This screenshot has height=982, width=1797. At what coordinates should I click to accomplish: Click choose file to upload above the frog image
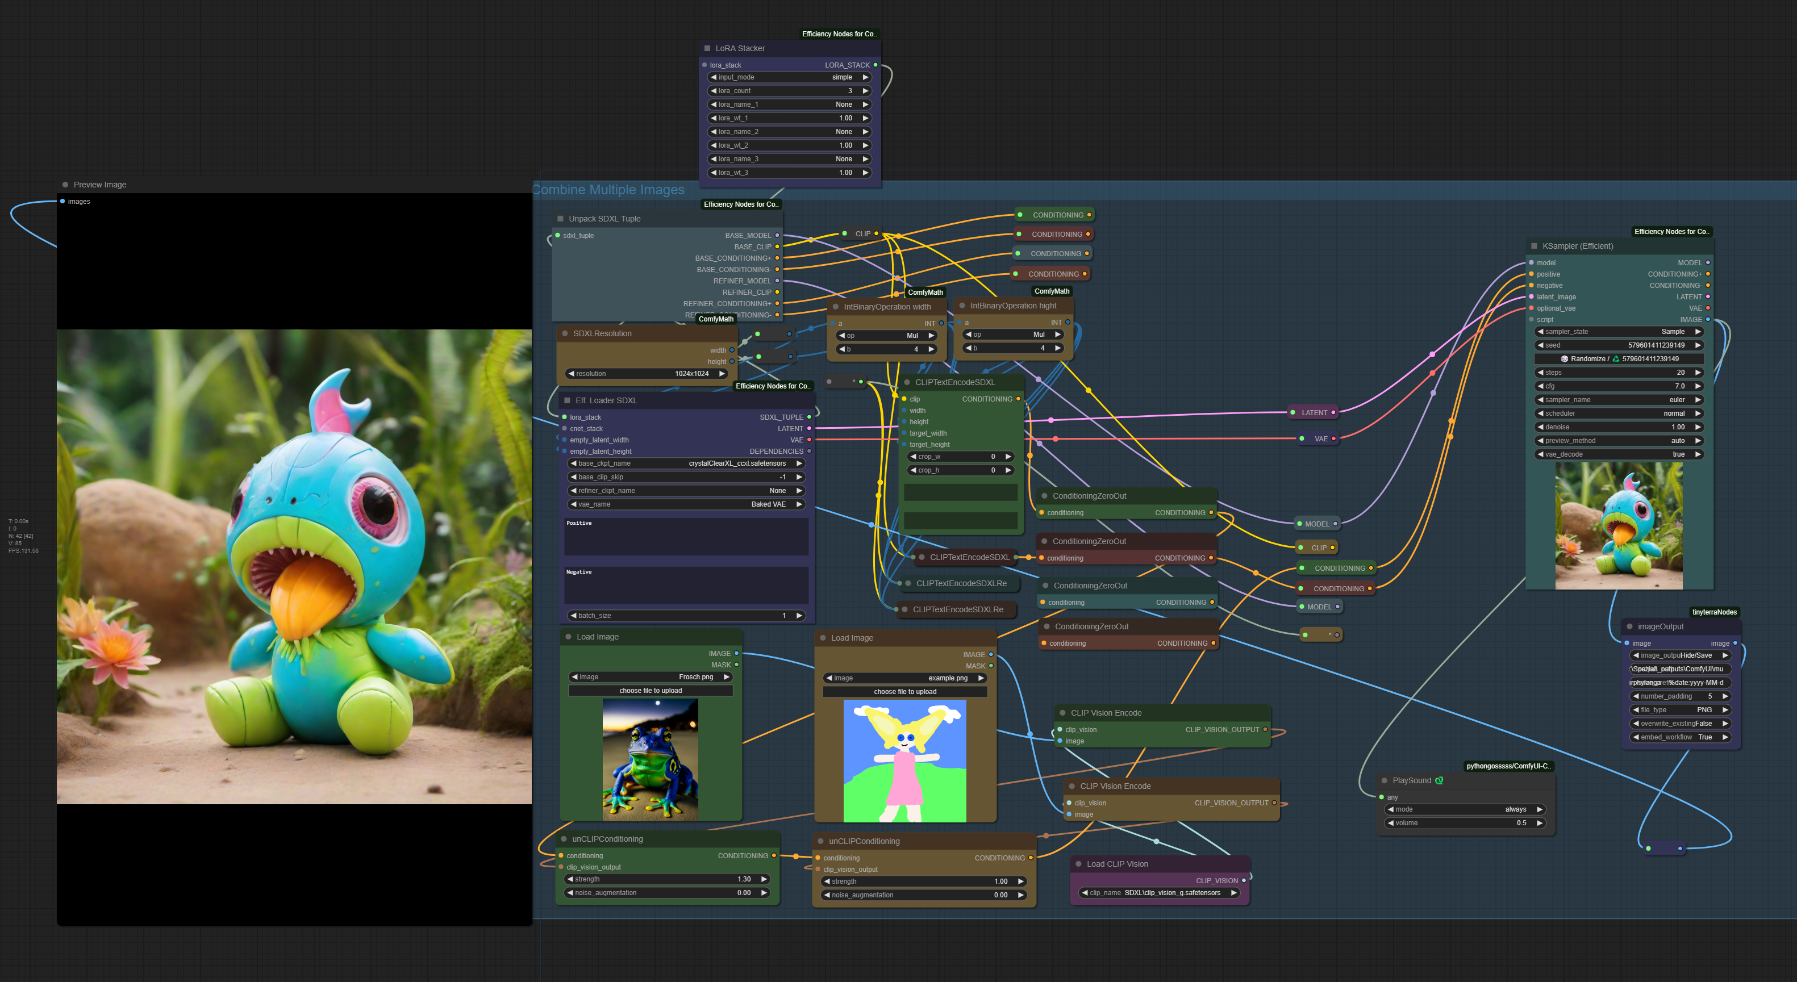tap(650, 691)
